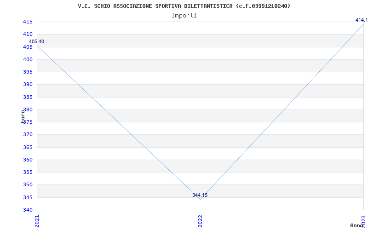Select the 2021 year axis label
The height and width of the screenshot is (230, 368).
(37, 221)
